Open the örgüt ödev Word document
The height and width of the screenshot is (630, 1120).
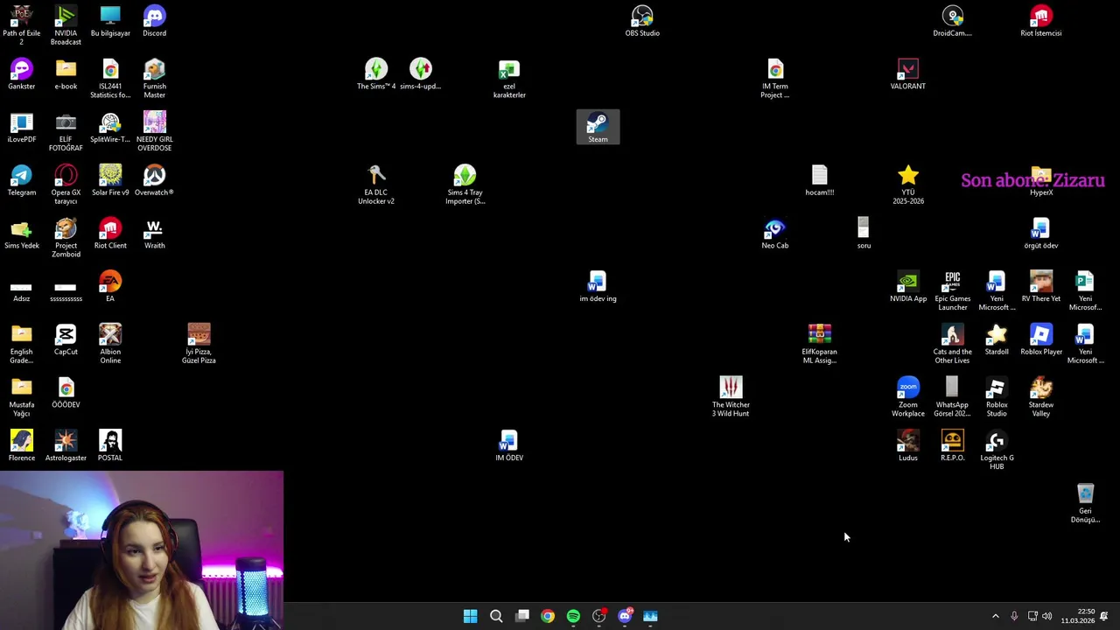pos(1040,234)
